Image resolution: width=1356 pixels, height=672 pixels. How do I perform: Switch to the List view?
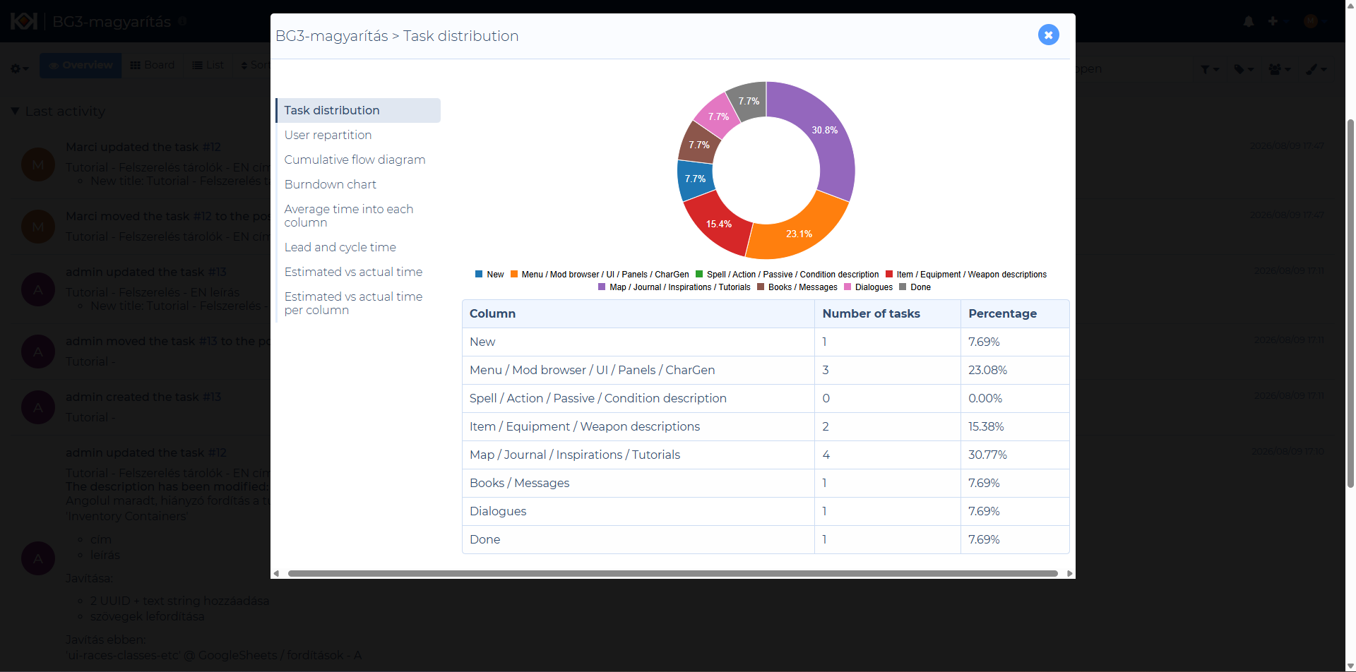pyautogui.click(x=208, y=65)
